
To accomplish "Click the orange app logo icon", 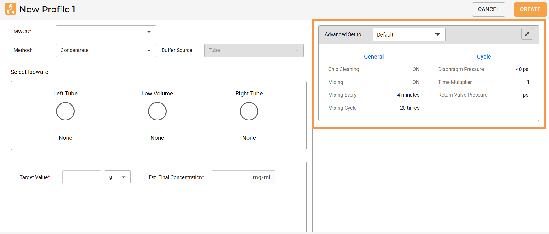I will (x=11, y=9).
